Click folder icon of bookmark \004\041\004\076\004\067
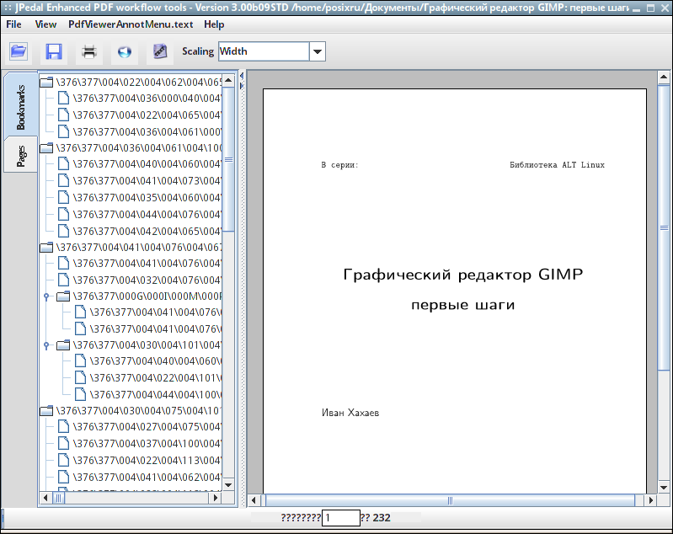 coord(46,248)
